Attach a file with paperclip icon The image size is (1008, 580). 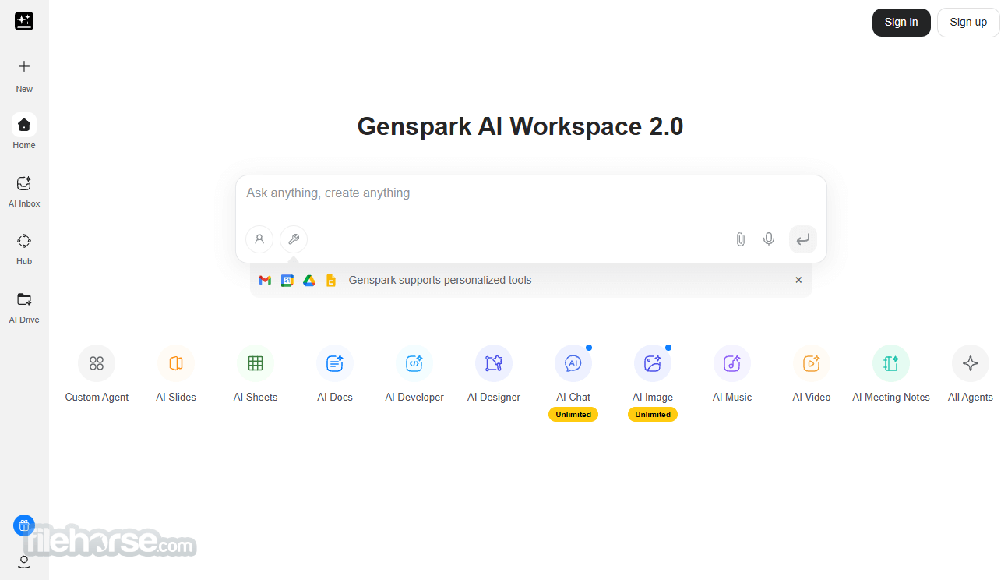point(741,239)
